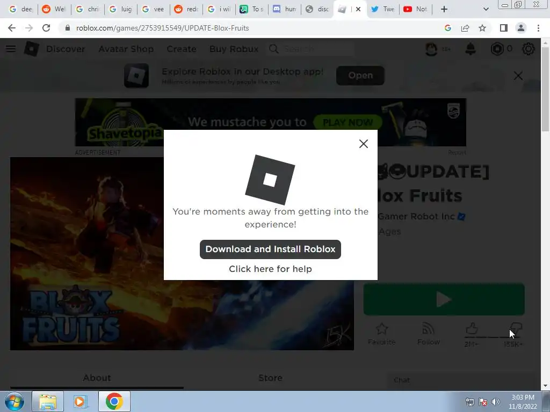Select the About tab
This screenshot has height=412, width=550.
click(x=97, y=378)
